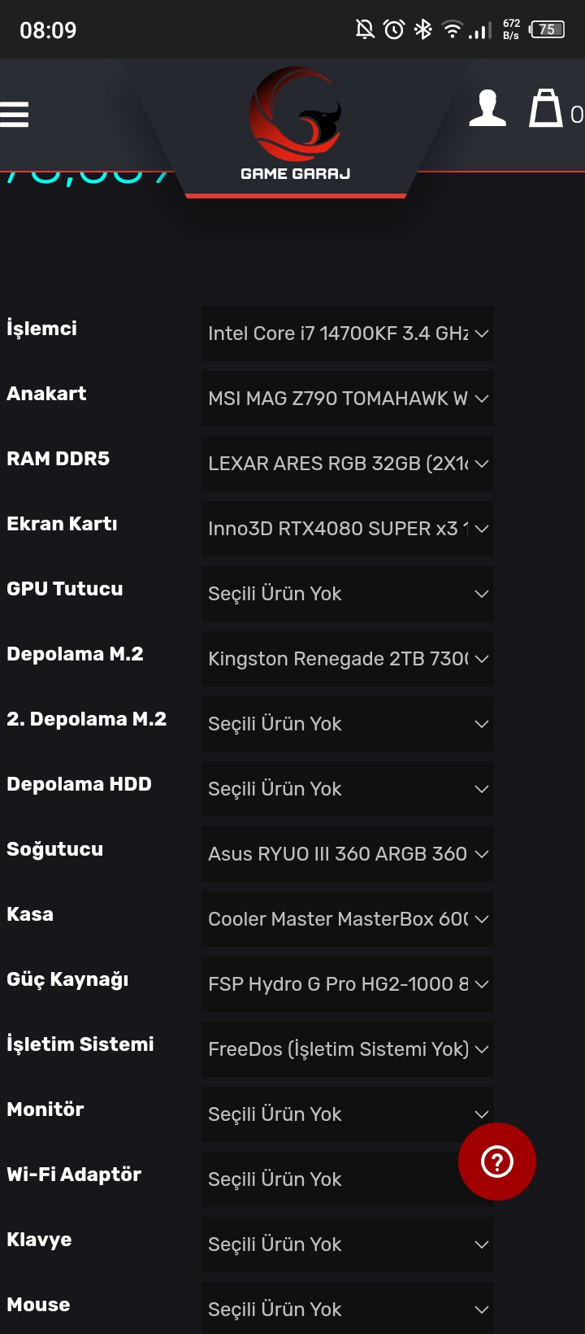Open the hamburger menu

[x=15, y=114]
